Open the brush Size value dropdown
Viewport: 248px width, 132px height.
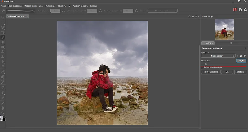pos(55,11)
